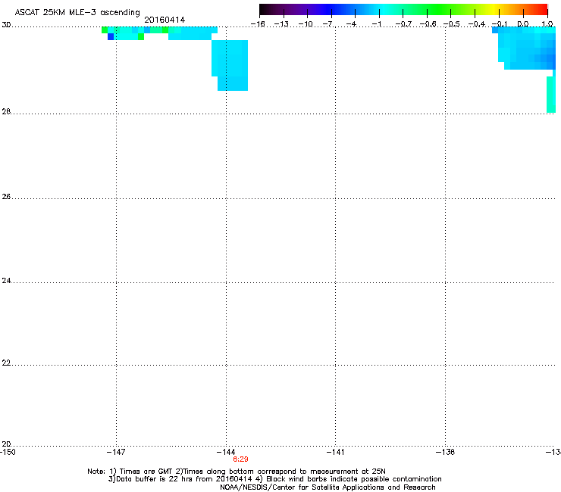Click the colorbar tick label -0.7

pyautogui.click(x=403, y=24)
